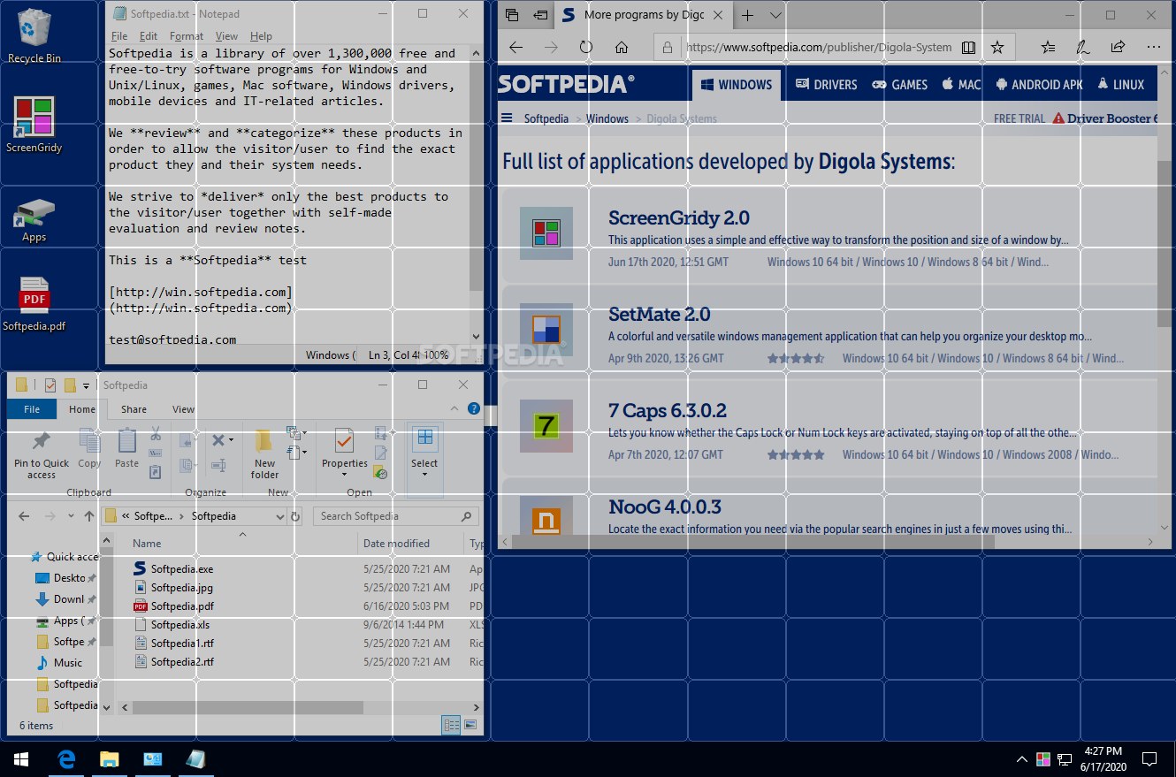Select DRIVERS tab on Softpedia

826,85
